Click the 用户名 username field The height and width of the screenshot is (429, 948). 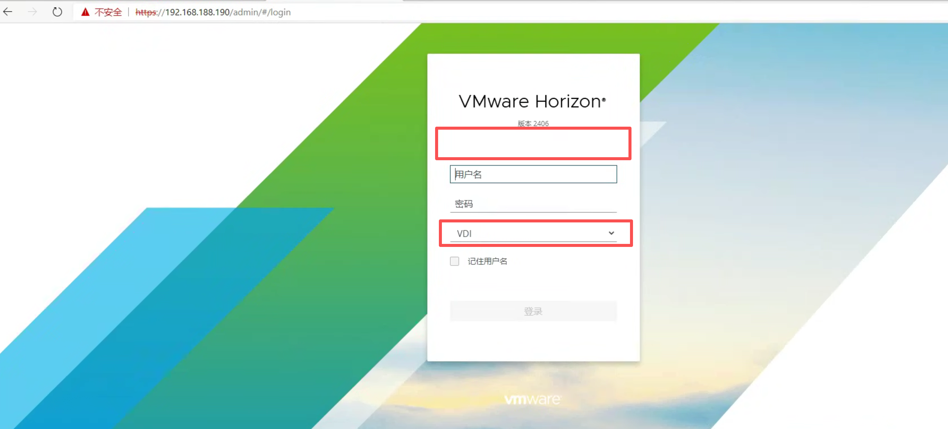(x=533, y=174)
